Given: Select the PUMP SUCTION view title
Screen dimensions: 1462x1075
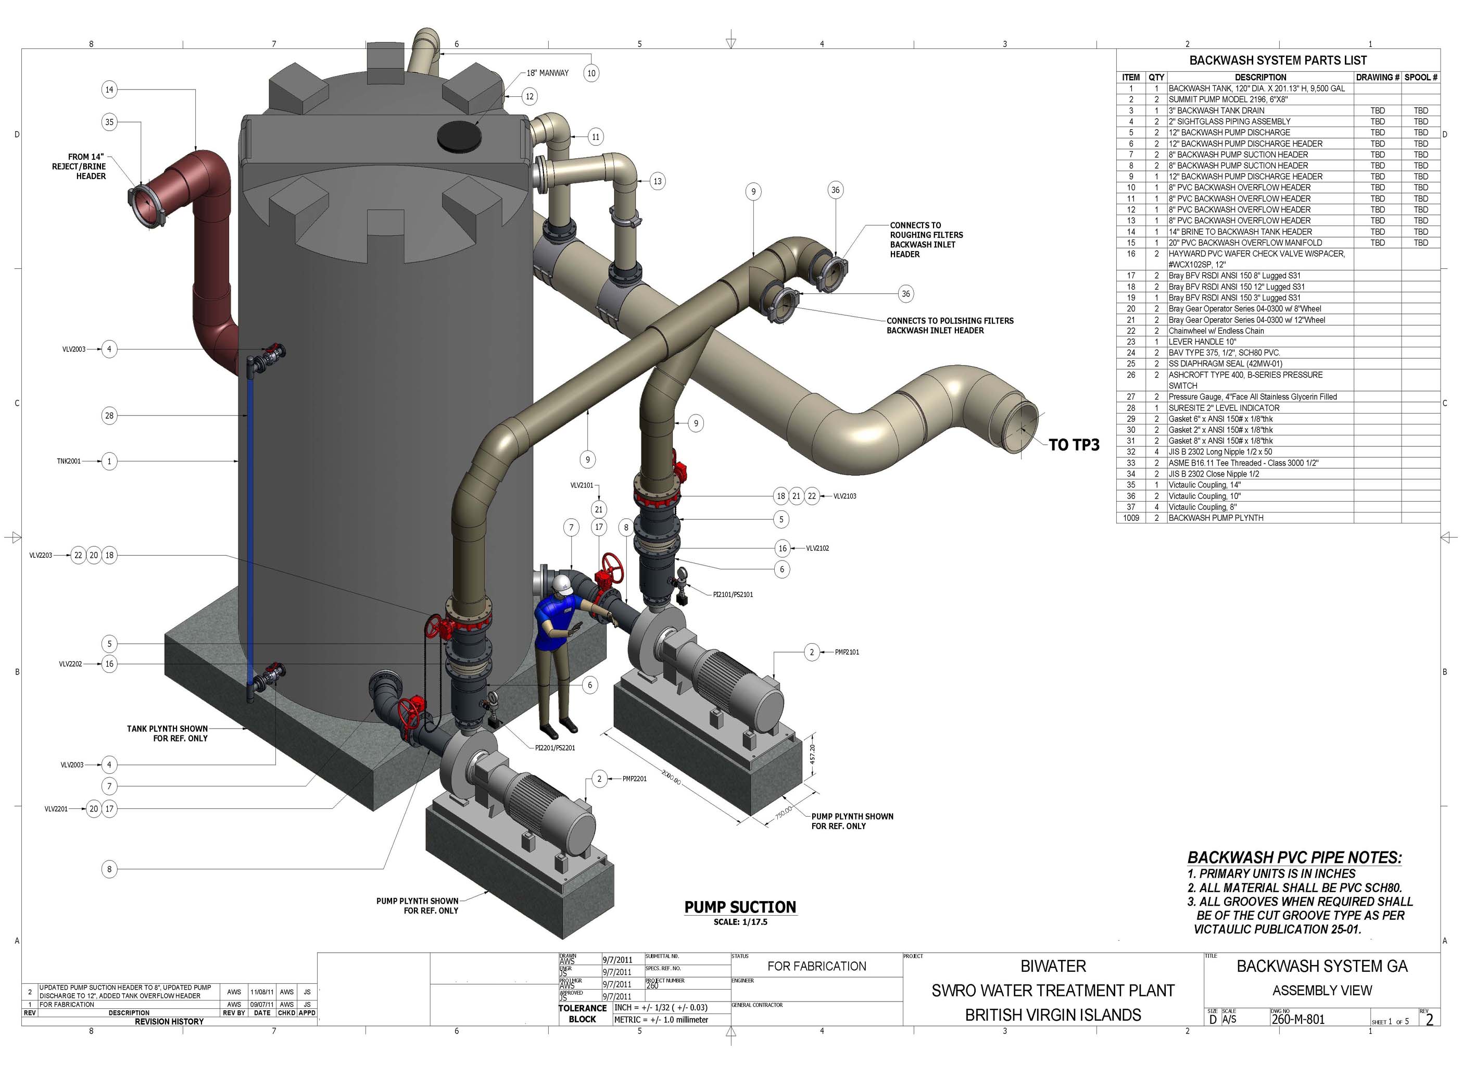Looking at the screenshot, I should [x=740, y=907].
